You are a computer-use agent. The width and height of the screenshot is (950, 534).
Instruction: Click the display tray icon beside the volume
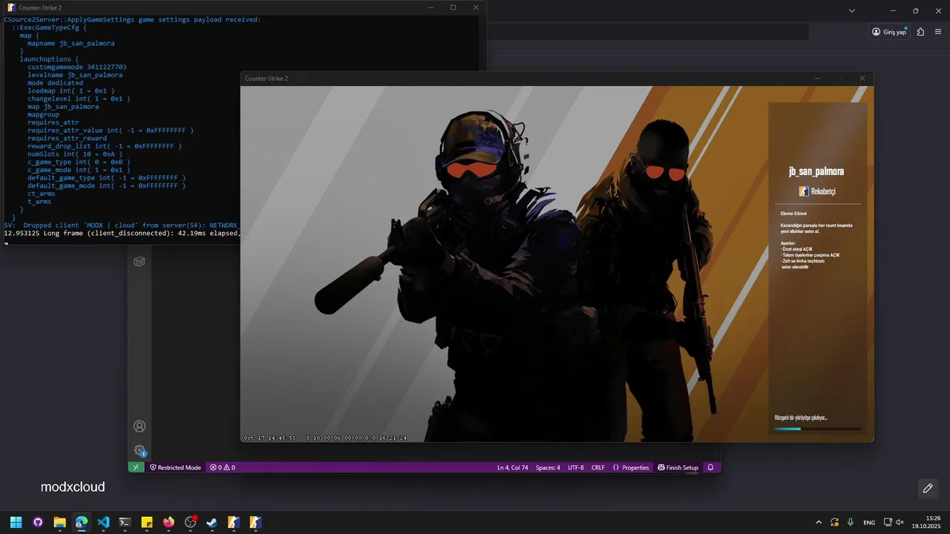[888, 522]
